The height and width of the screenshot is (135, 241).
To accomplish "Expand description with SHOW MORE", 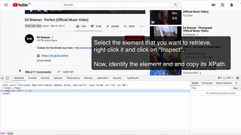I will (44, 61).
